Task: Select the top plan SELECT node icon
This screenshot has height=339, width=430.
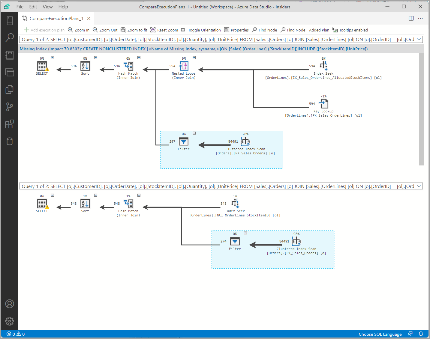Action: [x=42, y=66]
